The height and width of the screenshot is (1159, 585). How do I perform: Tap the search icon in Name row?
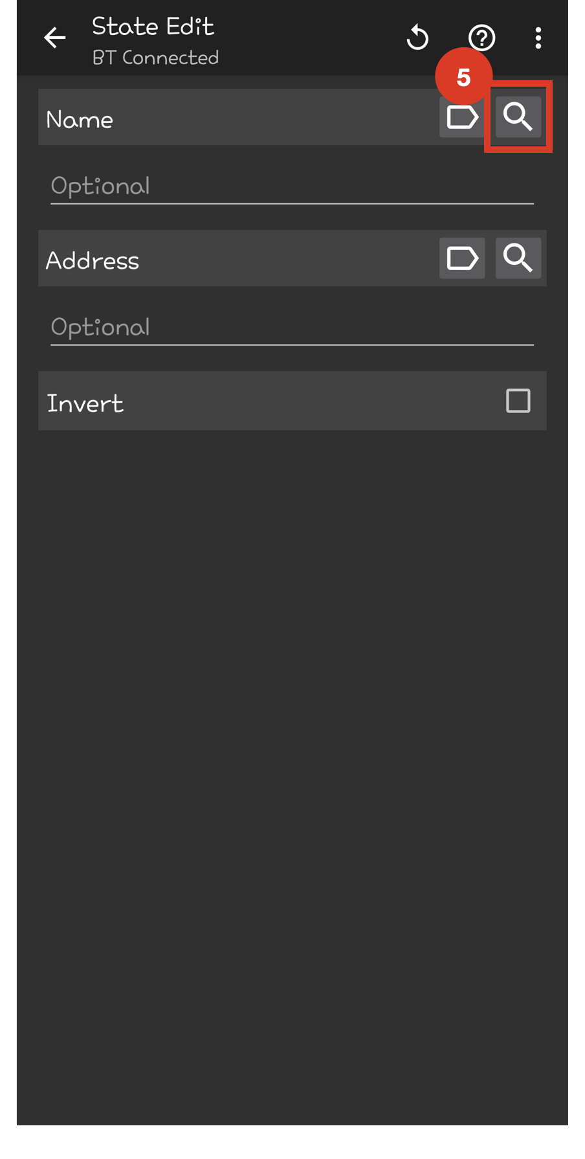518,117
